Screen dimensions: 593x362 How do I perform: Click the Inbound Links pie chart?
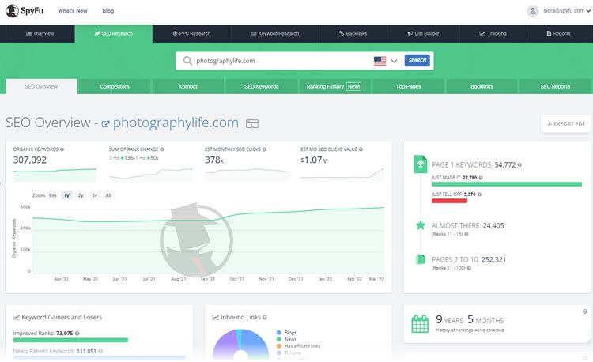(240, 345)
